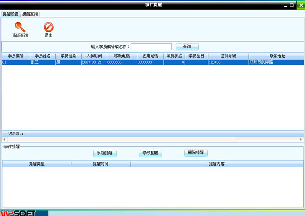Click the 入学时间 column header

(94, 56)
